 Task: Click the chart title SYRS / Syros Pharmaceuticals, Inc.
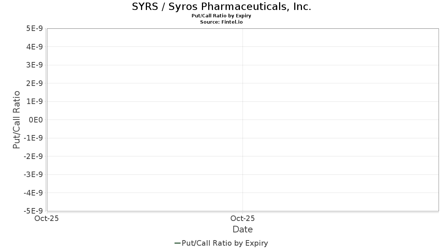(221, 7)
